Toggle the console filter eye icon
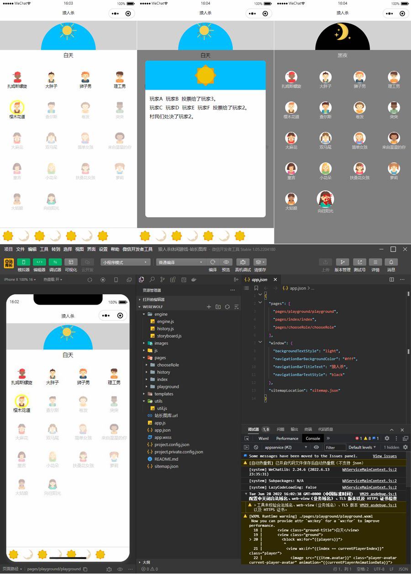This screenshot has height=574, width=411. click(x=316, y=447)
